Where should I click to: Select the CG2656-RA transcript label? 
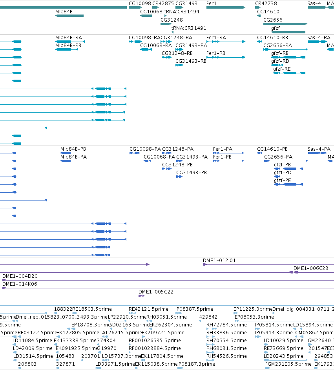278,45
